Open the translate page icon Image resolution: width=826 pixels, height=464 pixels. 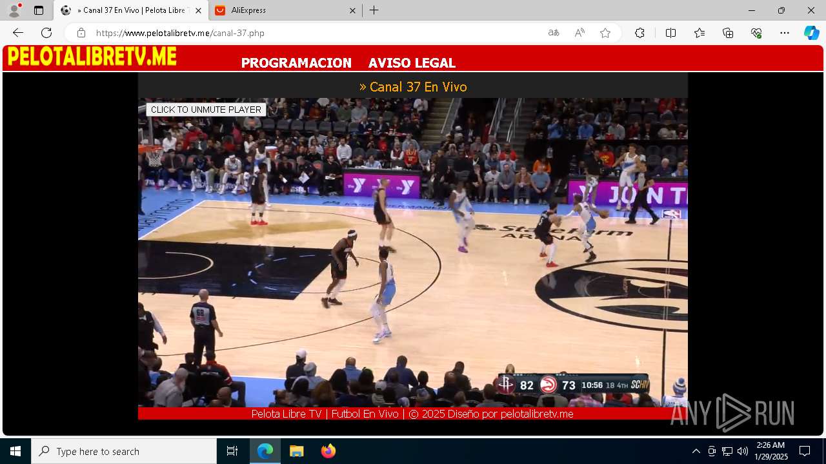(x=553, y=33)
